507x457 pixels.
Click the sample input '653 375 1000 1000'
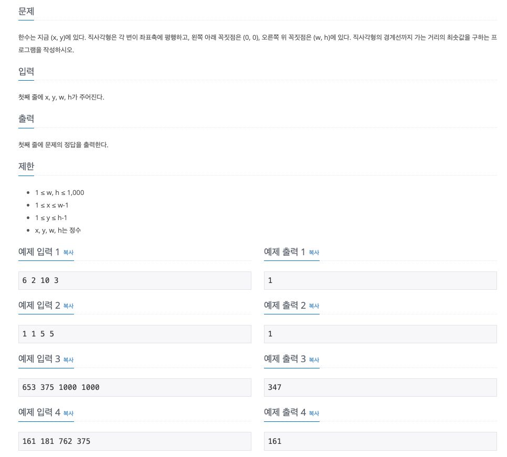tap(135, 388)
